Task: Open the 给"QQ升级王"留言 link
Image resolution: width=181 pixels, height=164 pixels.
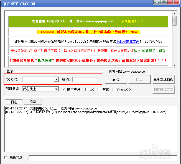Action: 149,51
